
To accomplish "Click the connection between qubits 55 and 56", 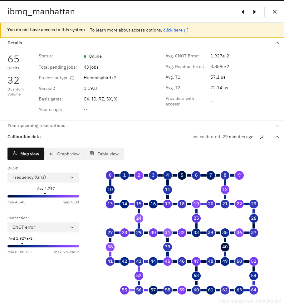I will pyautogui.click(x=132, y=290).
